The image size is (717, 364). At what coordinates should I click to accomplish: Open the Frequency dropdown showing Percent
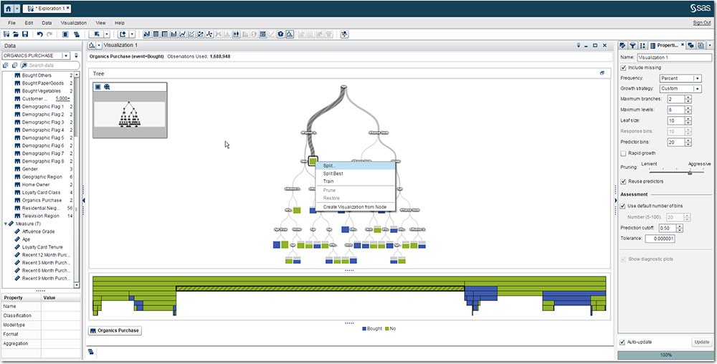(x=680, y=78)
